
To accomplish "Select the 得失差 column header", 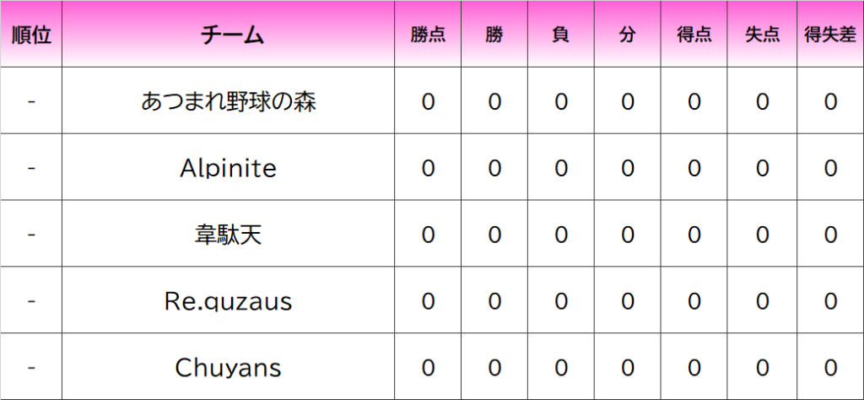I will tap(830, 35).
